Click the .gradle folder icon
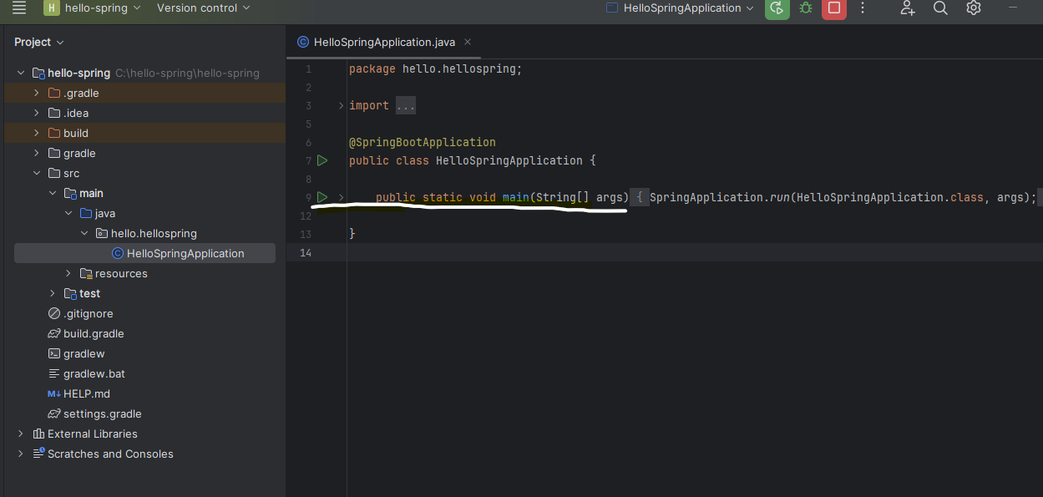1043x497 pixels. pos(54,93)
